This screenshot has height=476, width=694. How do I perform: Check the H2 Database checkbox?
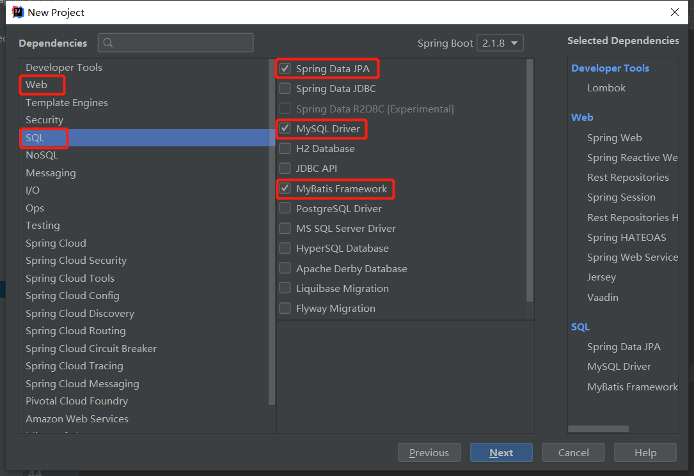285,148
